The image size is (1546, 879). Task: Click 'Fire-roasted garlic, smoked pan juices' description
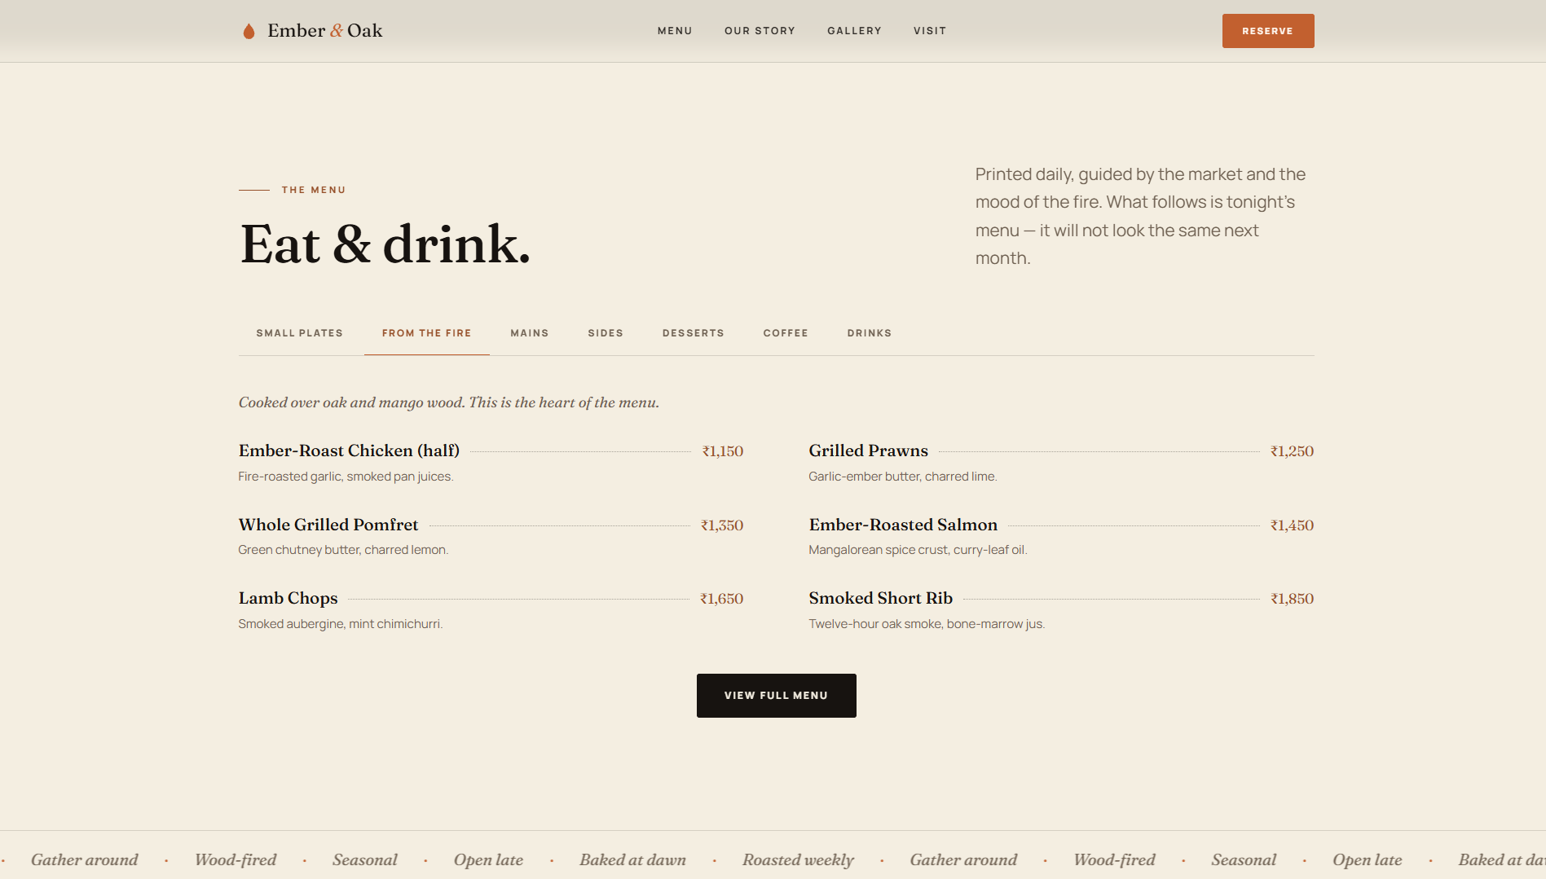point(346,477)
